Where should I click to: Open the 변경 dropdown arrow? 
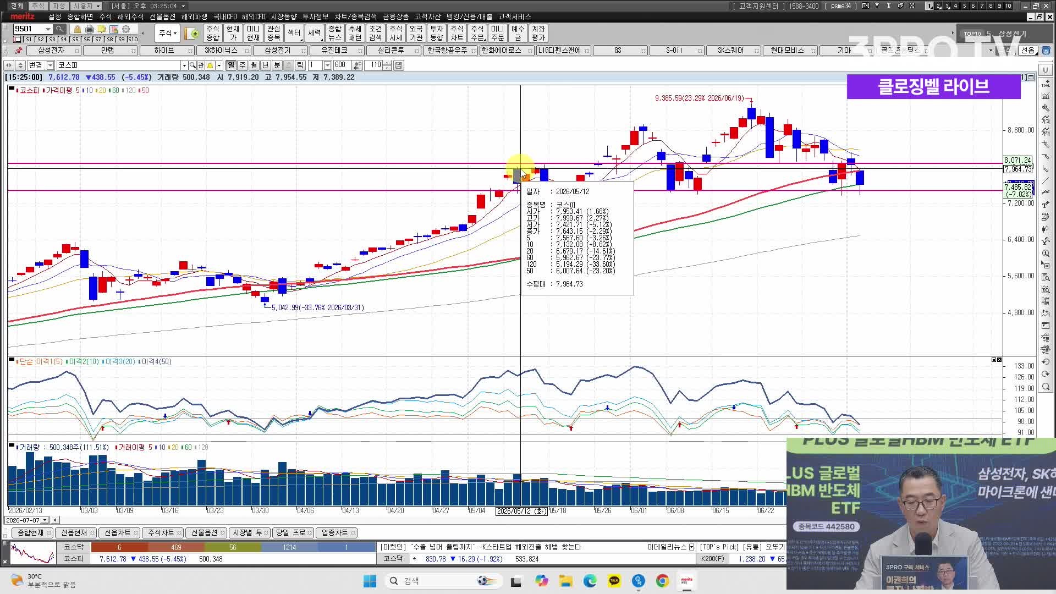point(51,65)
